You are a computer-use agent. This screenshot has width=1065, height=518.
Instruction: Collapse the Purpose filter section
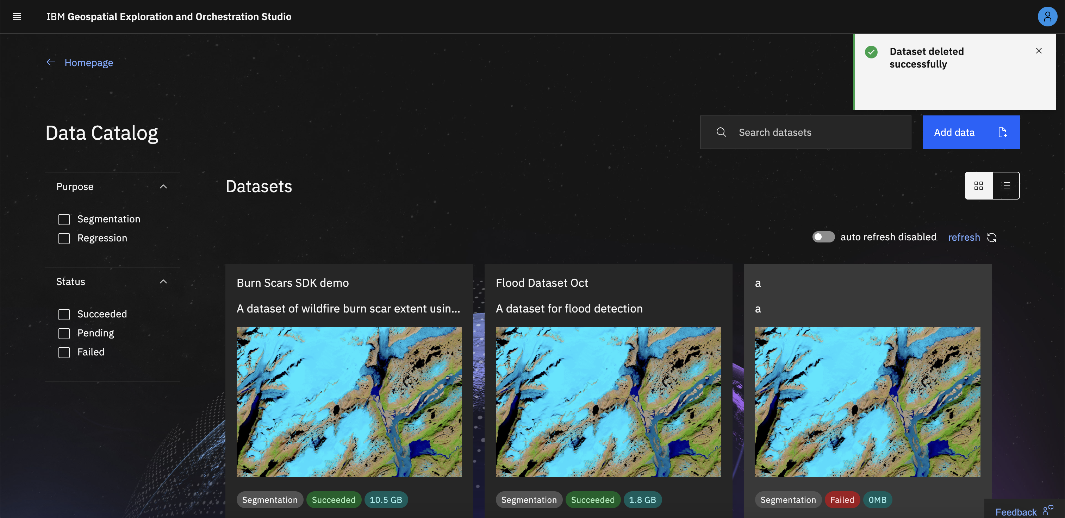163,187
